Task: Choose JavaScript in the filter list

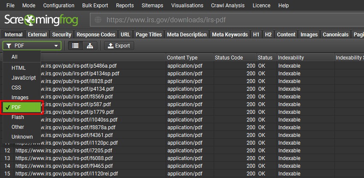Action: click(22, 78)
